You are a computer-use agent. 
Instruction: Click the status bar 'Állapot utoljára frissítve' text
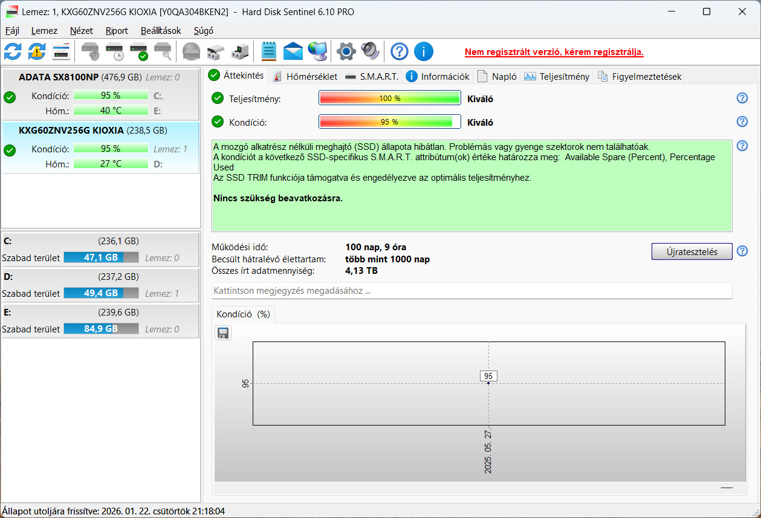114,511
